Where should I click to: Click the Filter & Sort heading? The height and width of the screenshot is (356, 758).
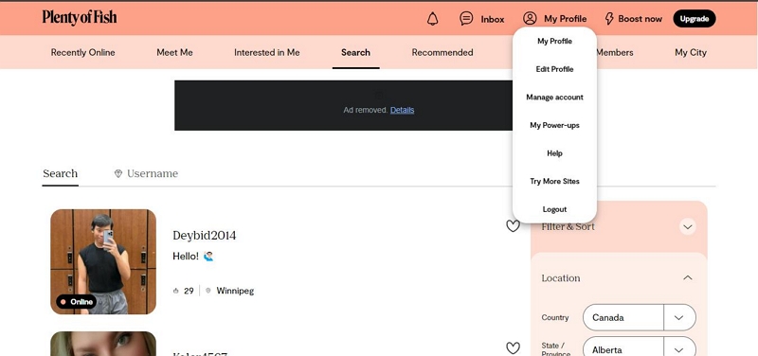click(568, 226)
